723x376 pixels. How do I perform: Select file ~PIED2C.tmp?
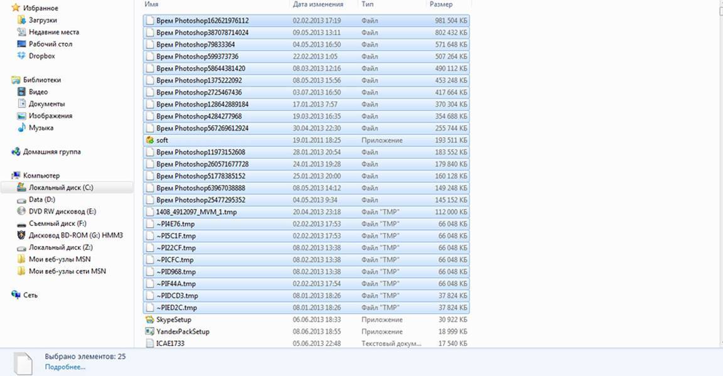(306, 308)
